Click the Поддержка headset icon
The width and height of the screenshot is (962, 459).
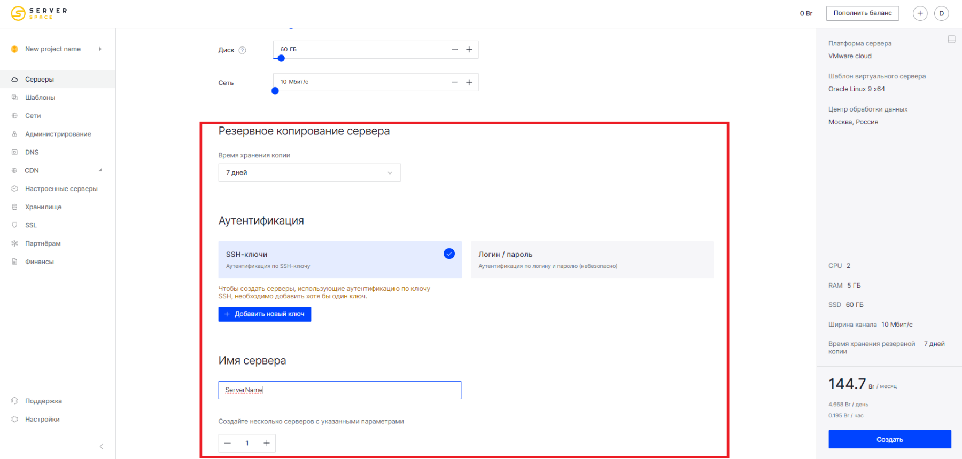14,401
